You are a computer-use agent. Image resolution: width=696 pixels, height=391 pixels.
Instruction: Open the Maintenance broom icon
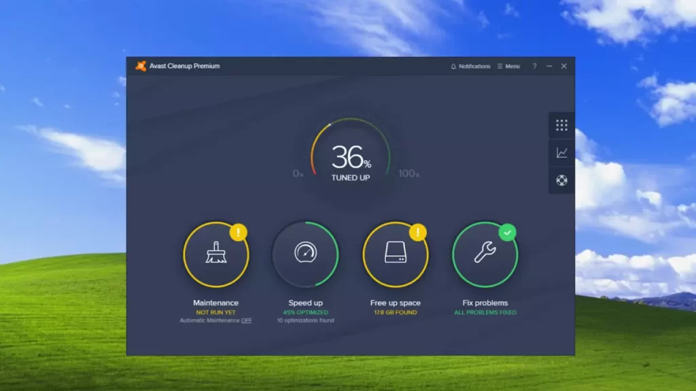(x=215, y=254)
